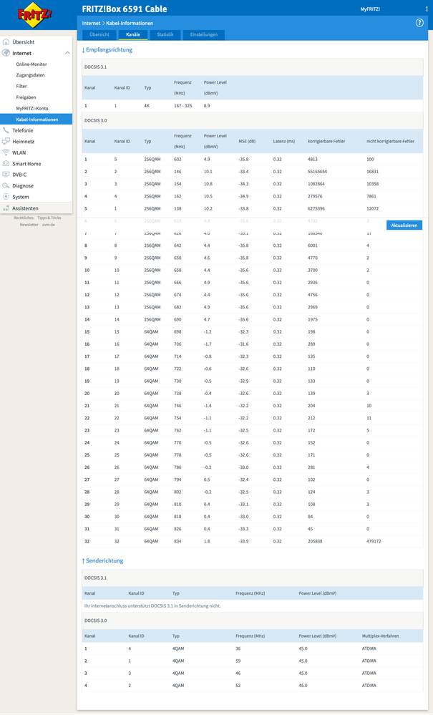Click the frequency value 167 - 325
The width and height of the screenshot is (433, 715).
pos(183,106)
